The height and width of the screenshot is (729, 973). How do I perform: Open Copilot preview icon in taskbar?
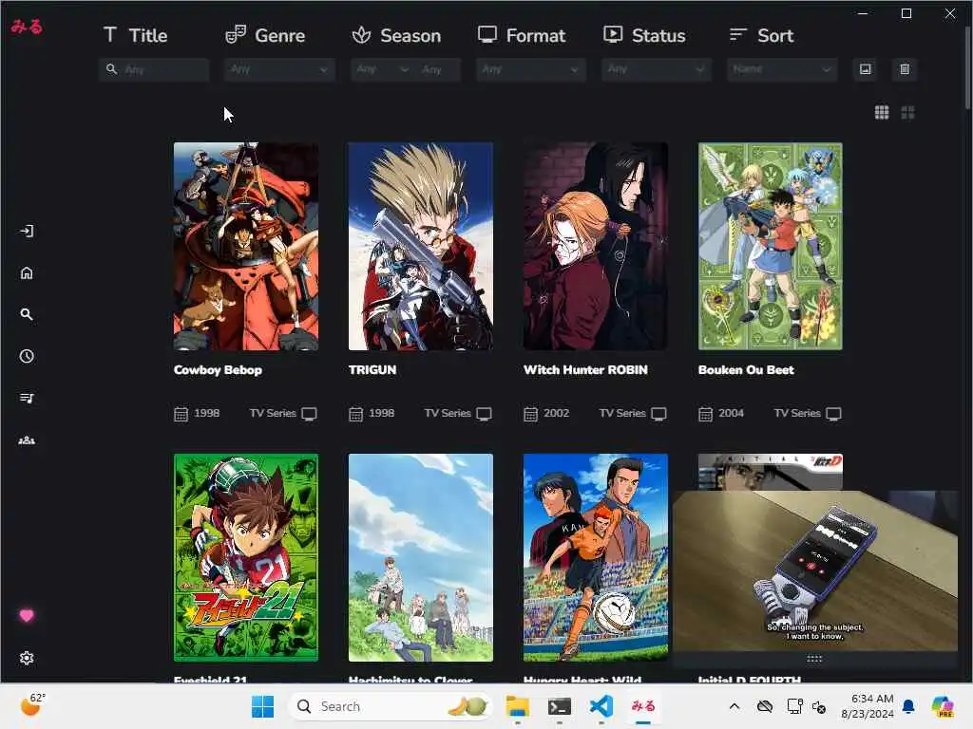click(x=943, y=706)
